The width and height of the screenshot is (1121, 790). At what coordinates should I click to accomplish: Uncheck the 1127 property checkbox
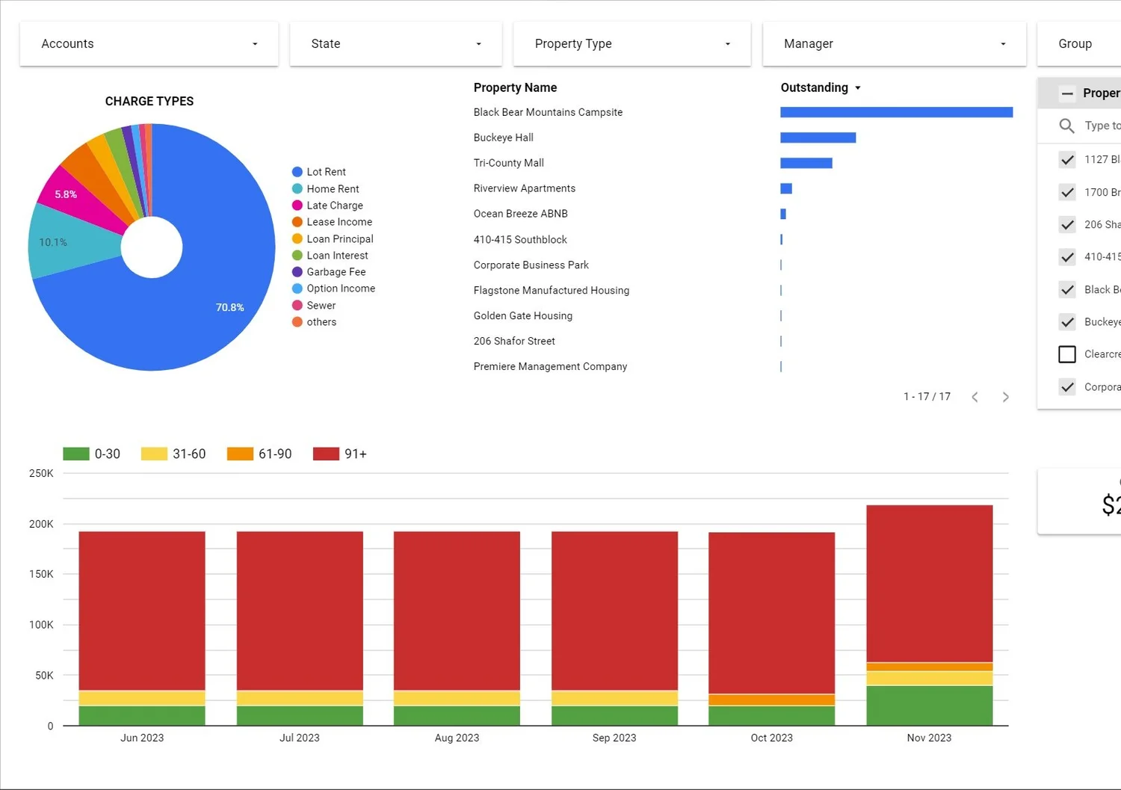[x=1066, y=159]
